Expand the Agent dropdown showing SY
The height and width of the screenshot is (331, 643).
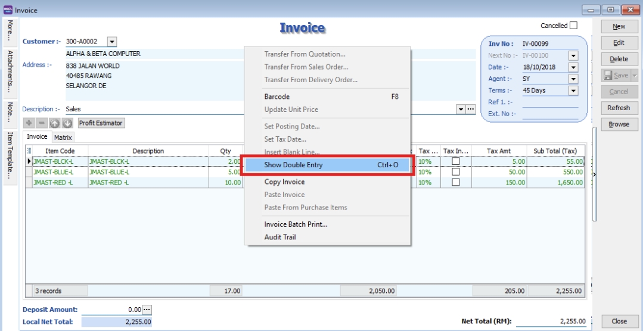coord(573,79)
